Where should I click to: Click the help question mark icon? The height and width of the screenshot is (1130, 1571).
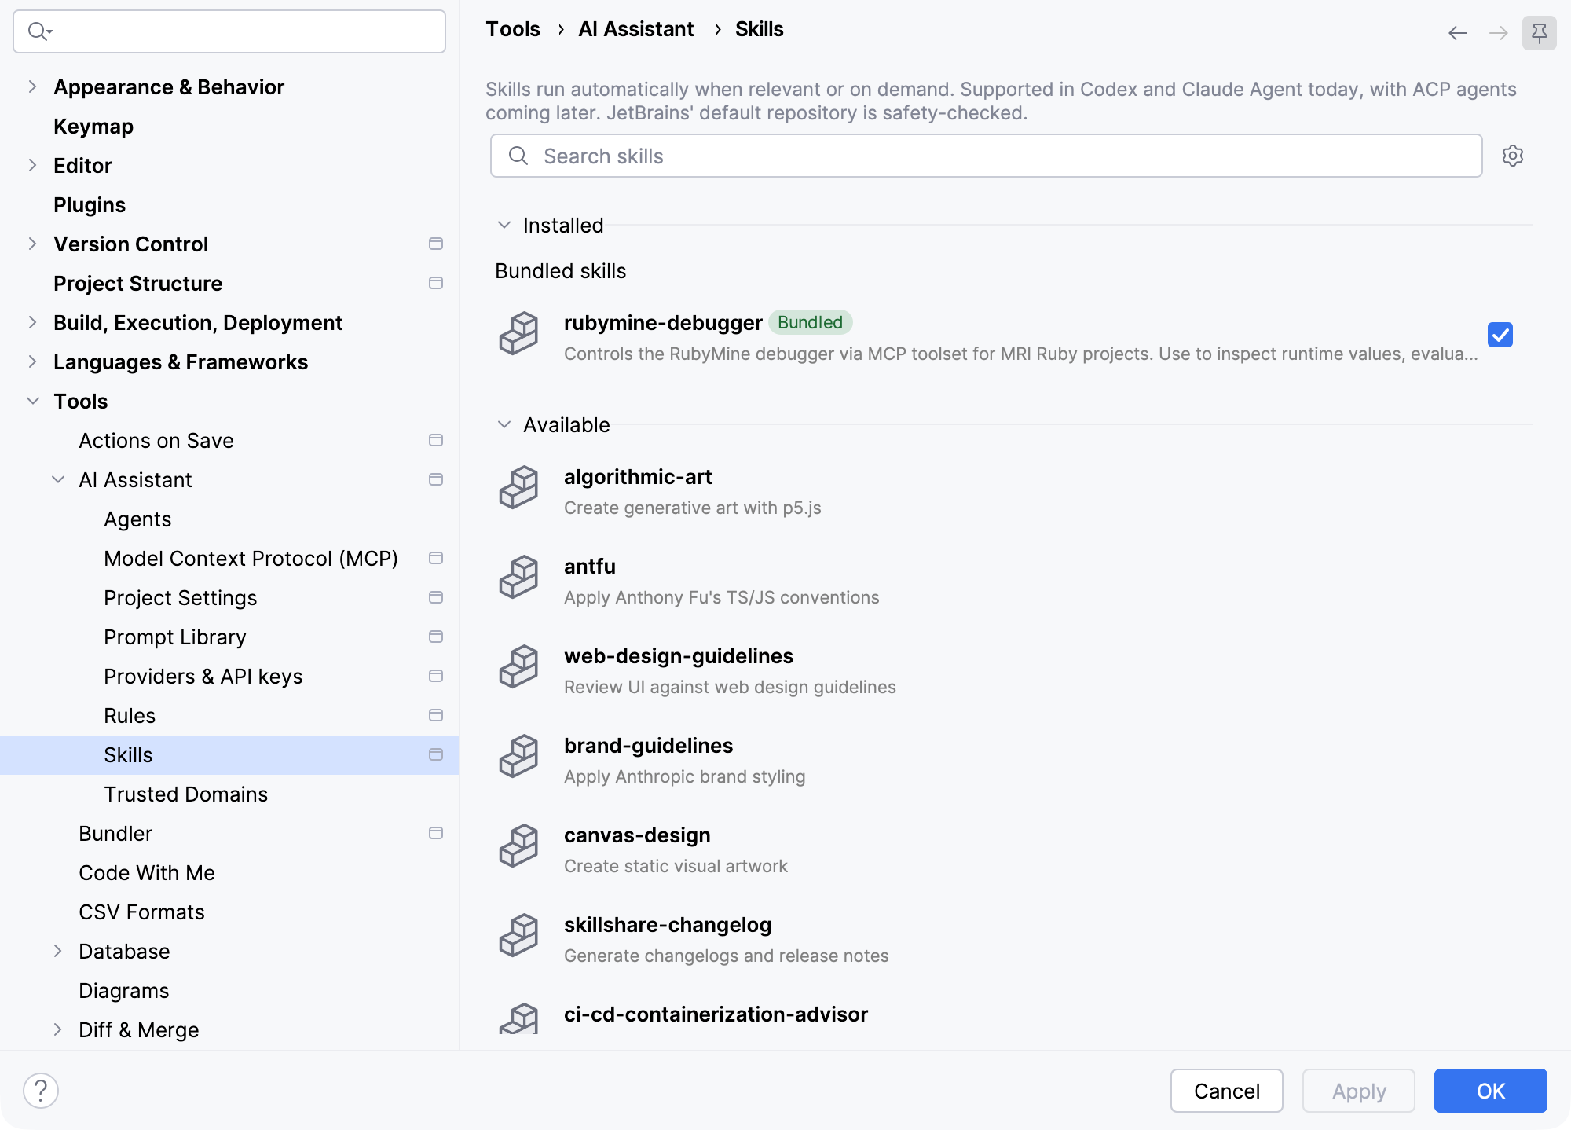click(x=41, y=1091)
